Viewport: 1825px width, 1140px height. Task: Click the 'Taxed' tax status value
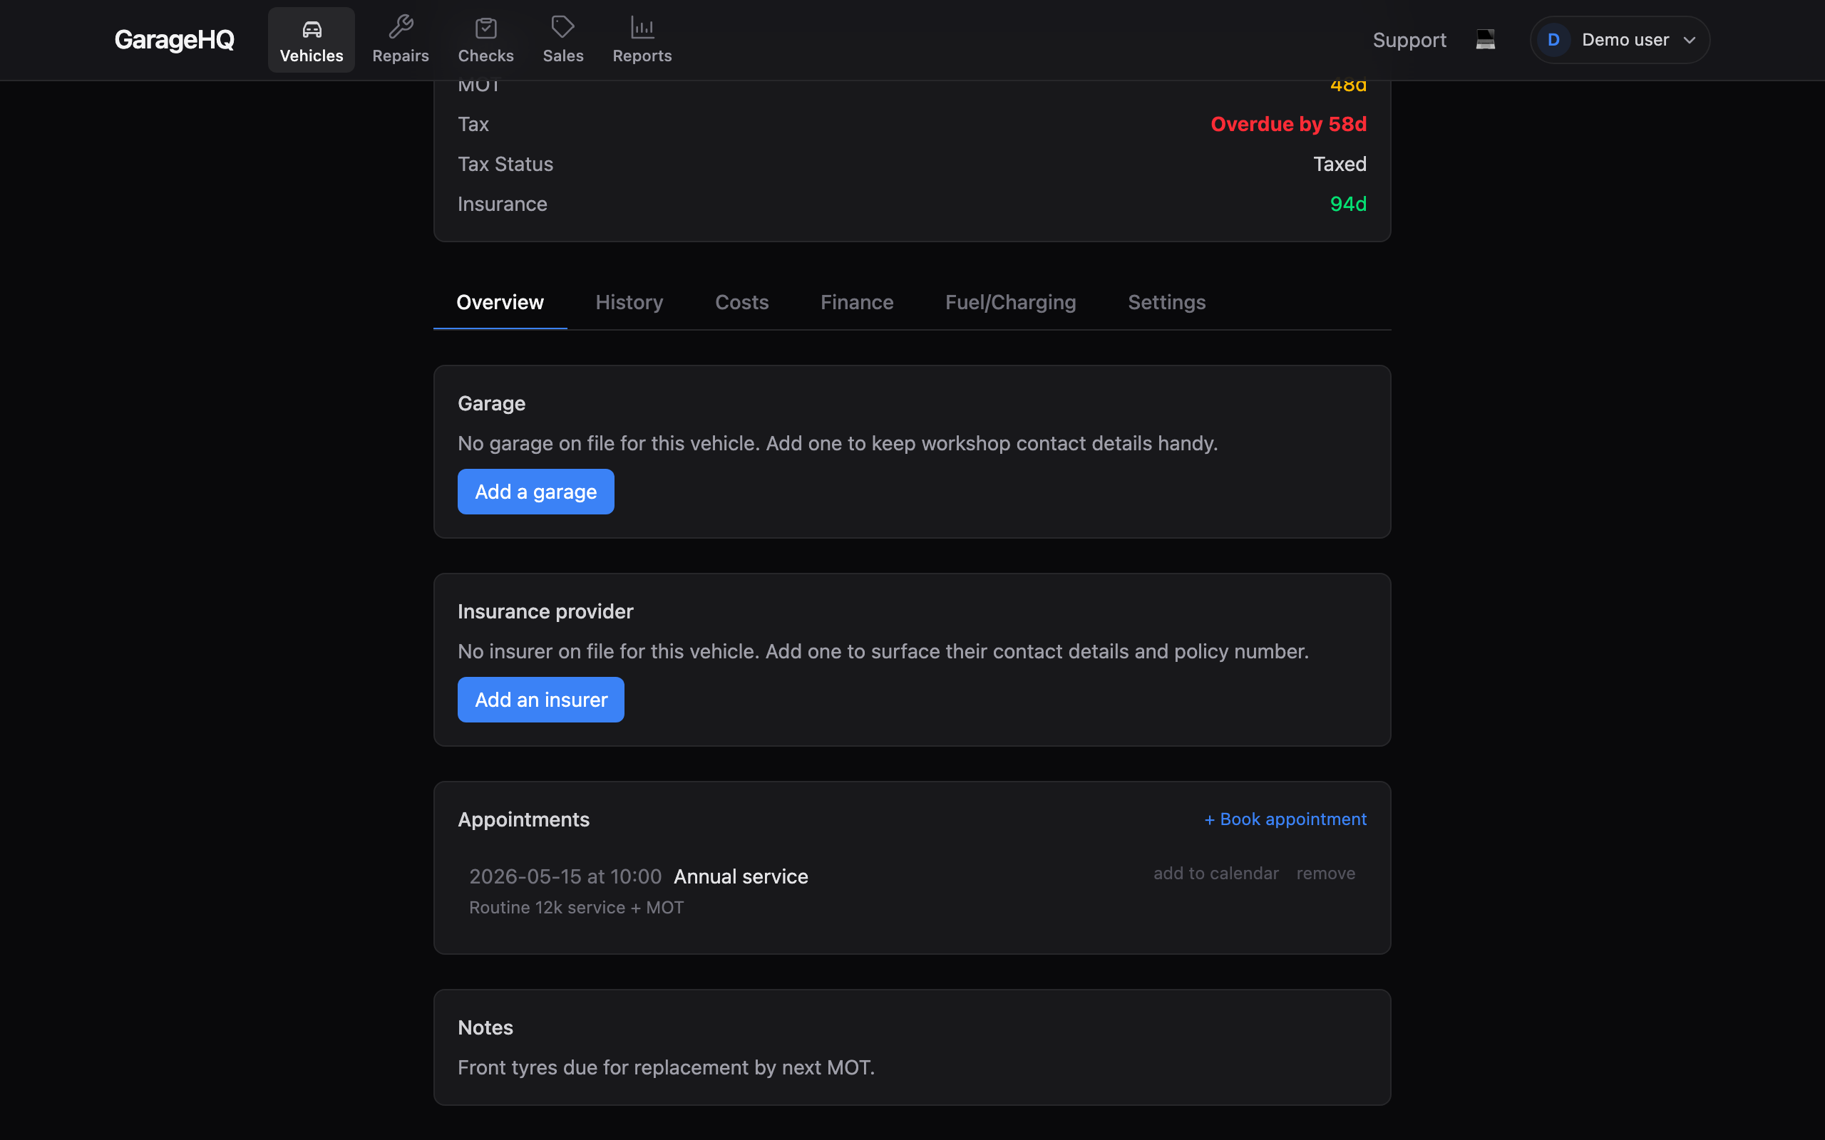(1340, 165)
